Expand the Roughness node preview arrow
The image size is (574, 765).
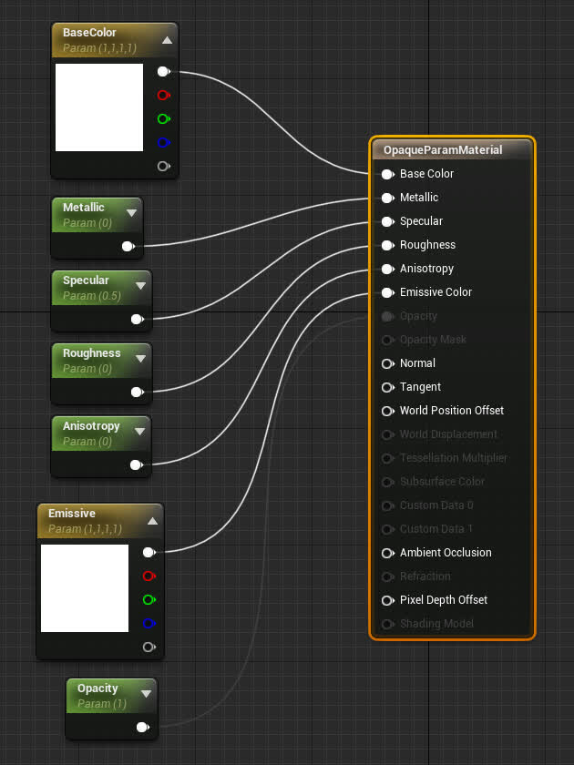click(x=140, y=359)
